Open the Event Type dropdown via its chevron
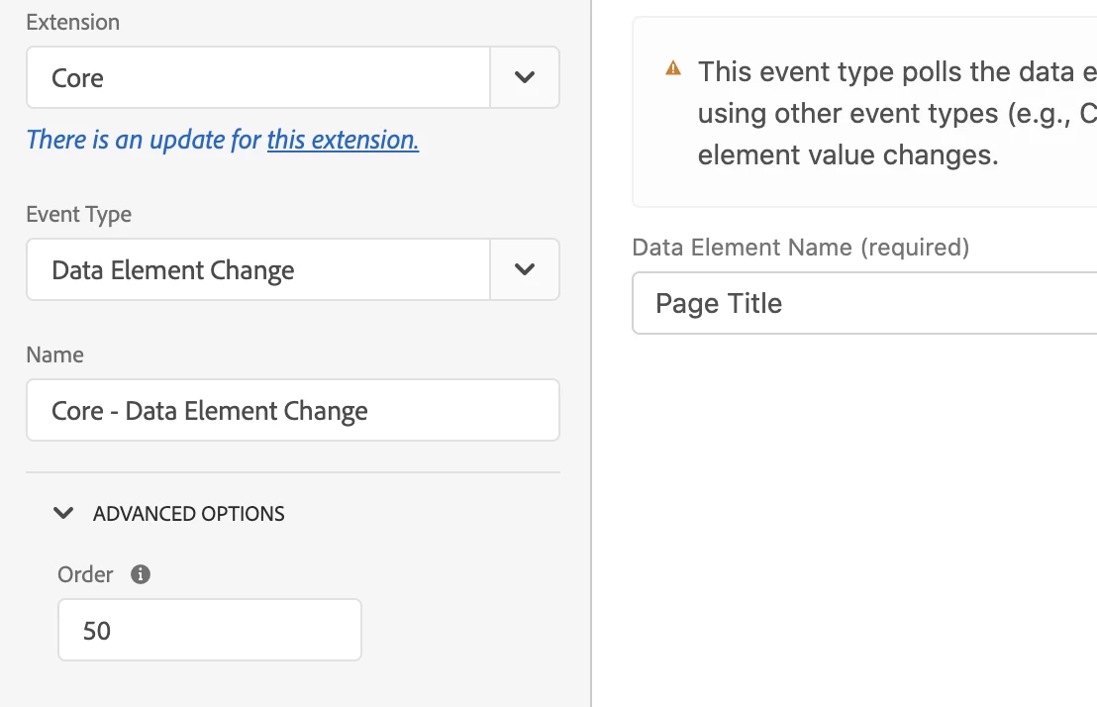This screenshot has width=1097, height=707. pos(525,269)
